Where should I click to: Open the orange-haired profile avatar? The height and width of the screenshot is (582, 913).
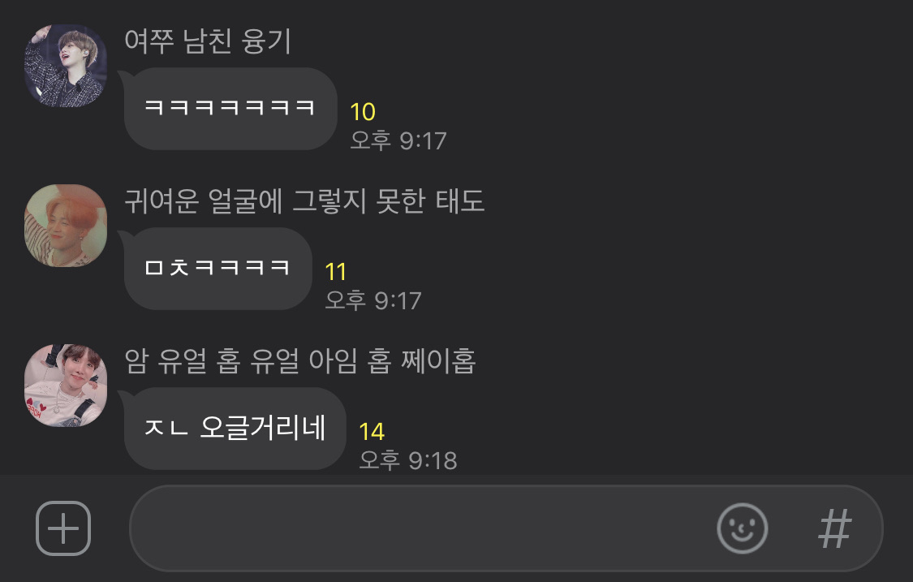66,226
